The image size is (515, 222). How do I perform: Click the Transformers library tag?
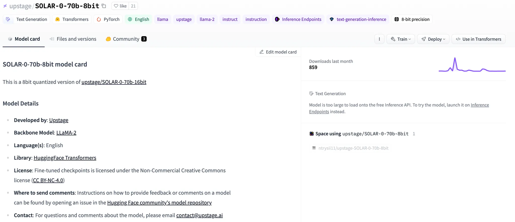(72, 19)
